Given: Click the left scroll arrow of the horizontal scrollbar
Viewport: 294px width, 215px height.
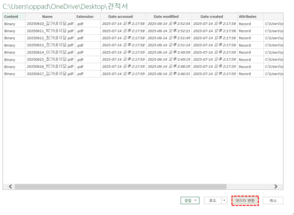Looking at the screenshot, I should pyautogui.click(x=11, y=187).
